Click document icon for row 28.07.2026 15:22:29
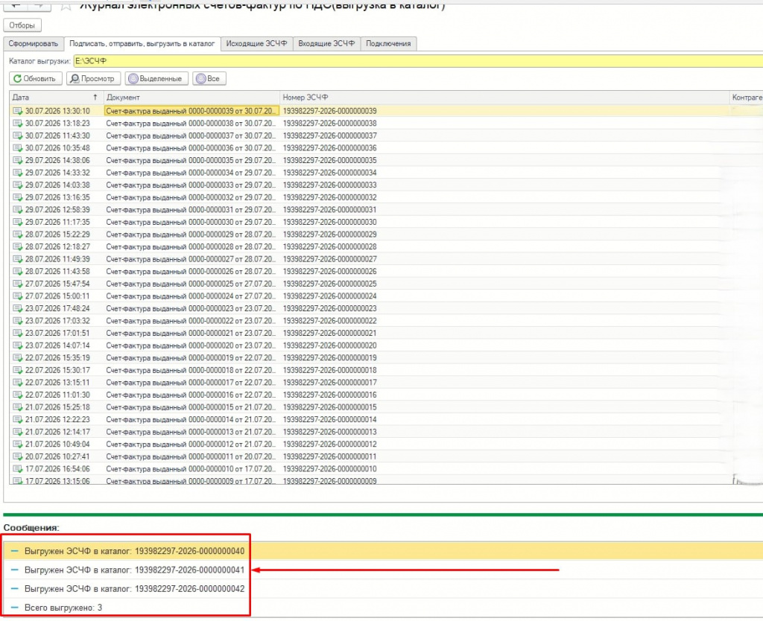763x621 pixels. click(18, 235)
